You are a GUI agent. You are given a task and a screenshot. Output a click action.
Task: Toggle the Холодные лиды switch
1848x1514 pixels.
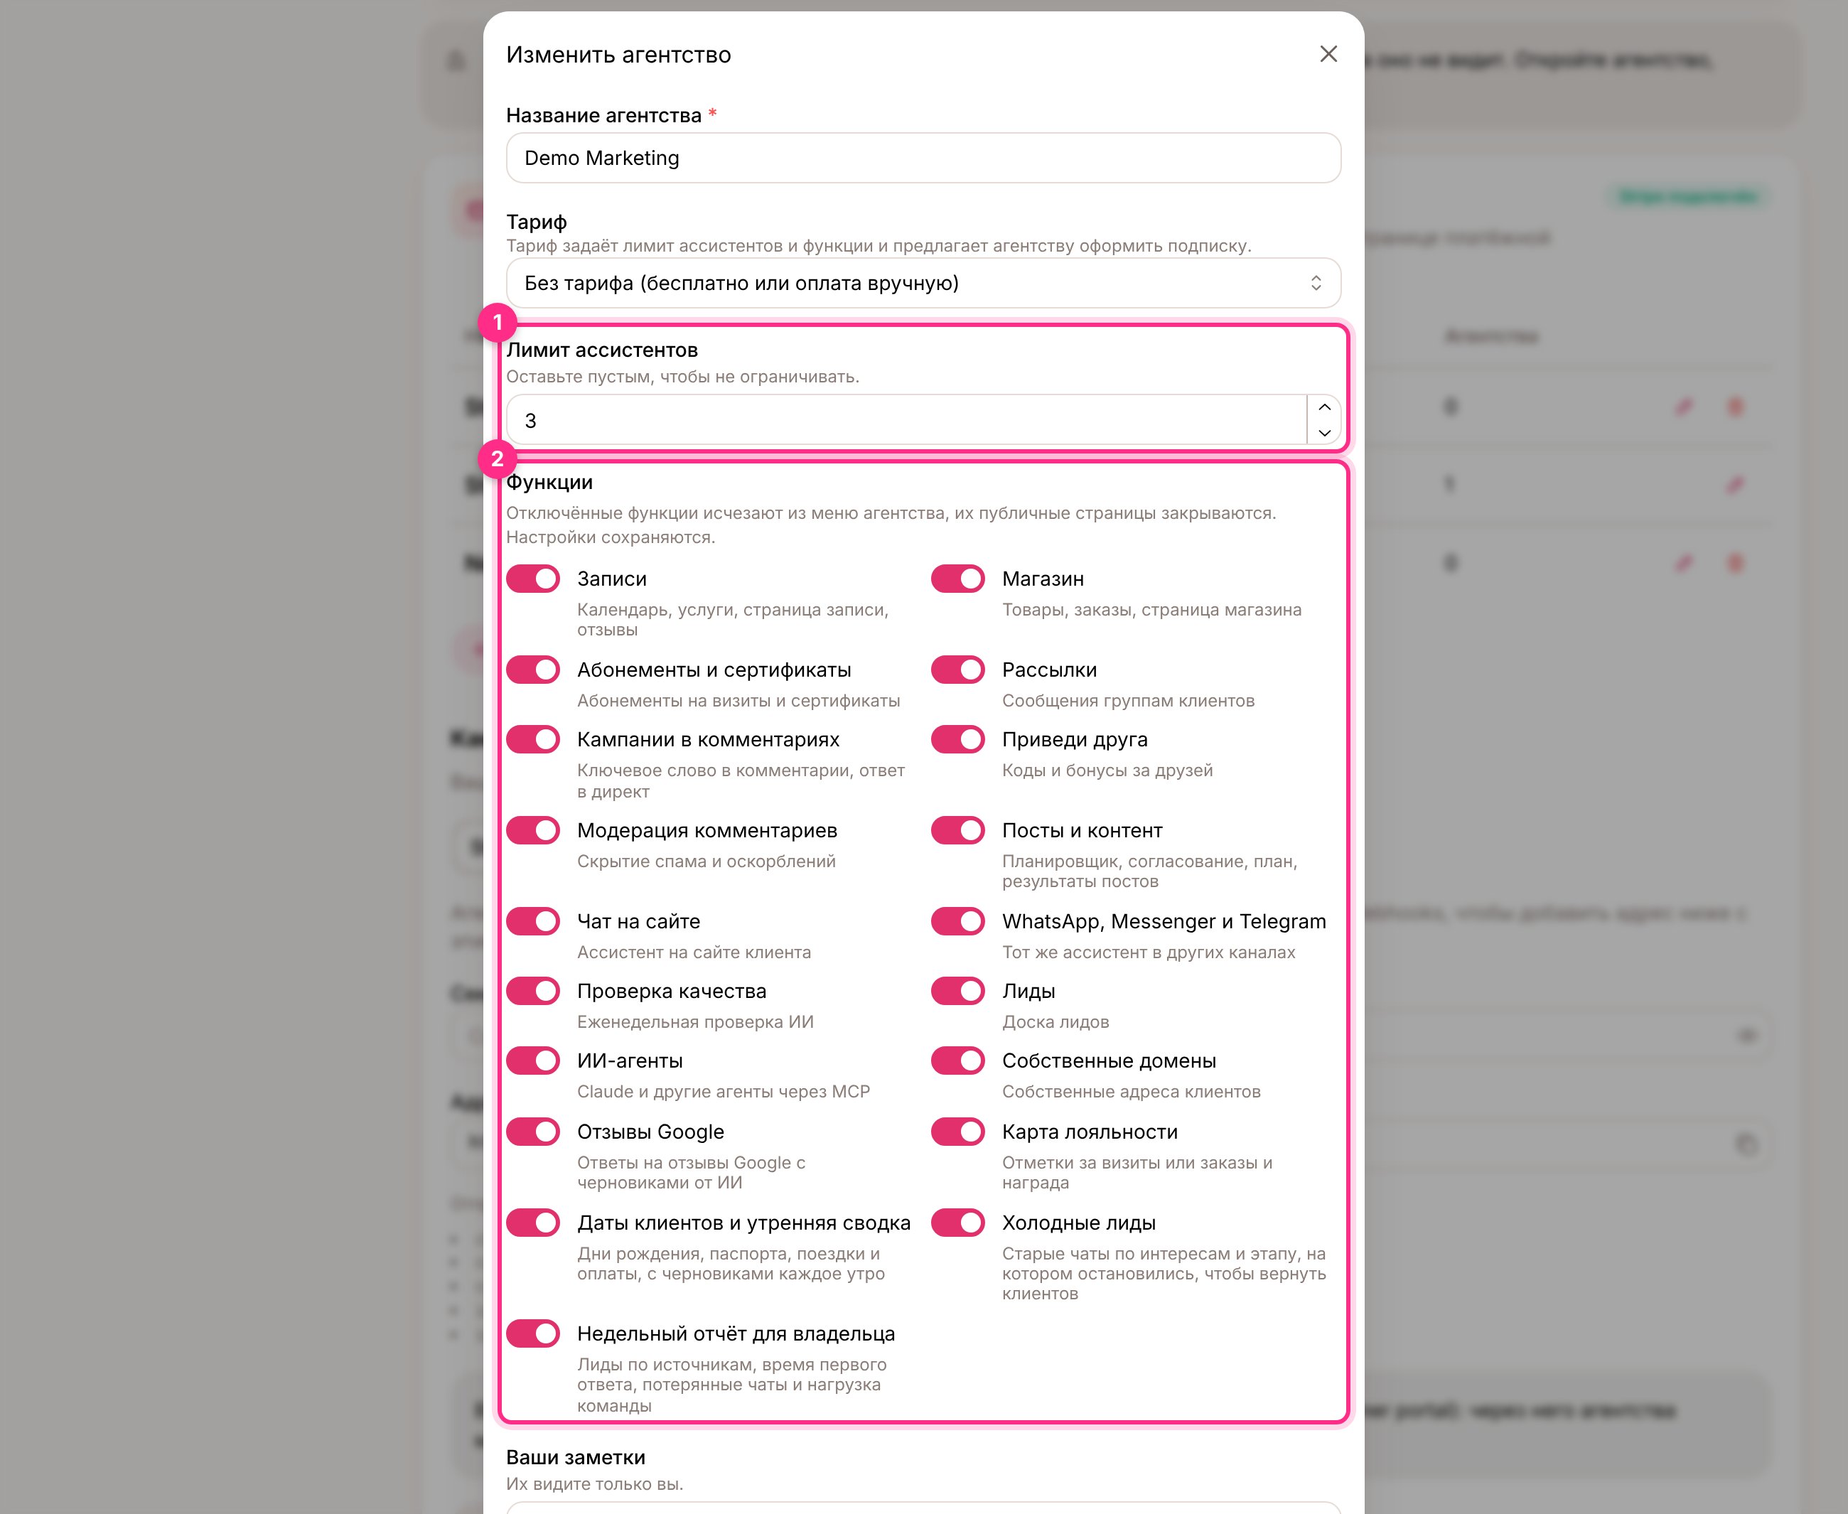957,1223
